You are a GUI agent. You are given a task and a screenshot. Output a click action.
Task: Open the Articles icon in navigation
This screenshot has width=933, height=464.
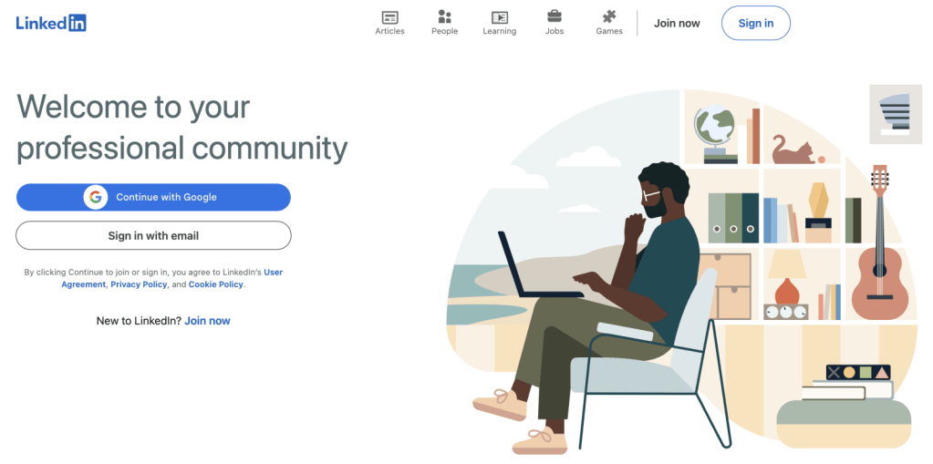(389, 17)
